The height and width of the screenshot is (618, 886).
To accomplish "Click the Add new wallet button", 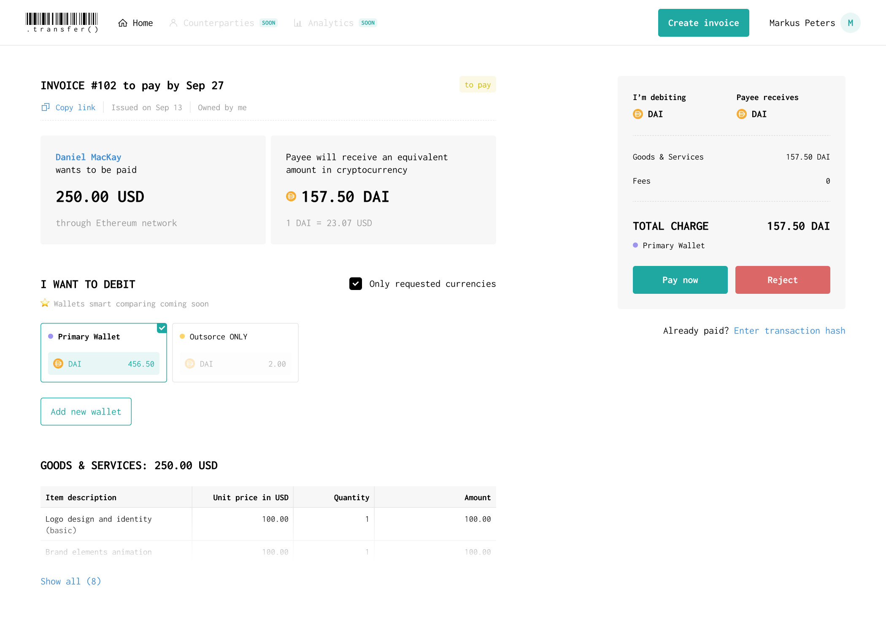I will (x=86, y=412).
